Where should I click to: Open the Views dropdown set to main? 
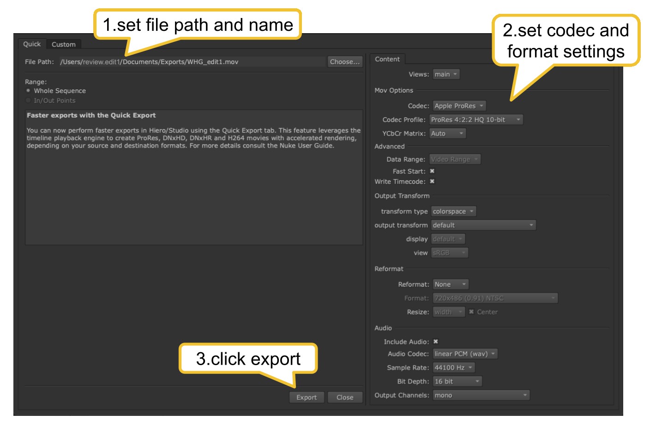click(446, 74)
